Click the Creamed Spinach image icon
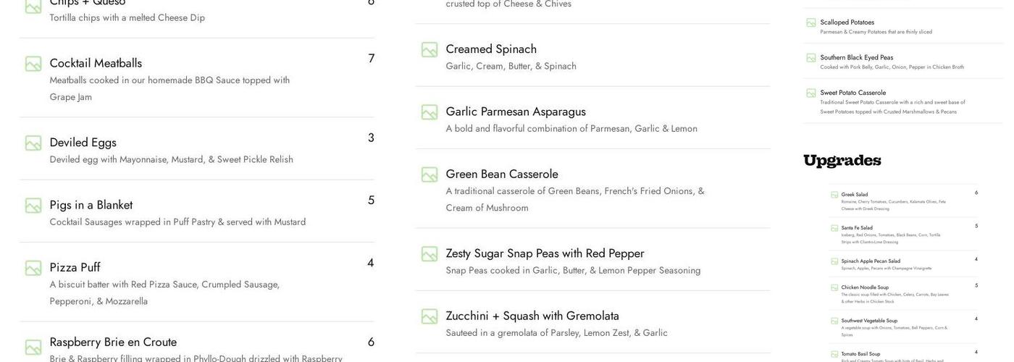Image resolution: width=1014 pixels, height=362 pixels. 430,50
